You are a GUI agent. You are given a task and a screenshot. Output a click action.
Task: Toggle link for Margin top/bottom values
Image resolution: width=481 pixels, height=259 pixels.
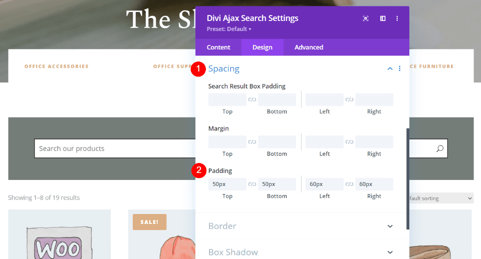coord(252,142)
